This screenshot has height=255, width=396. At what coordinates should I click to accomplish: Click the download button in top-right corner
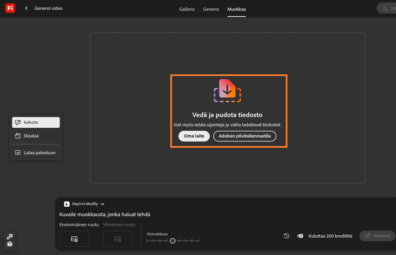coord(386,8)
